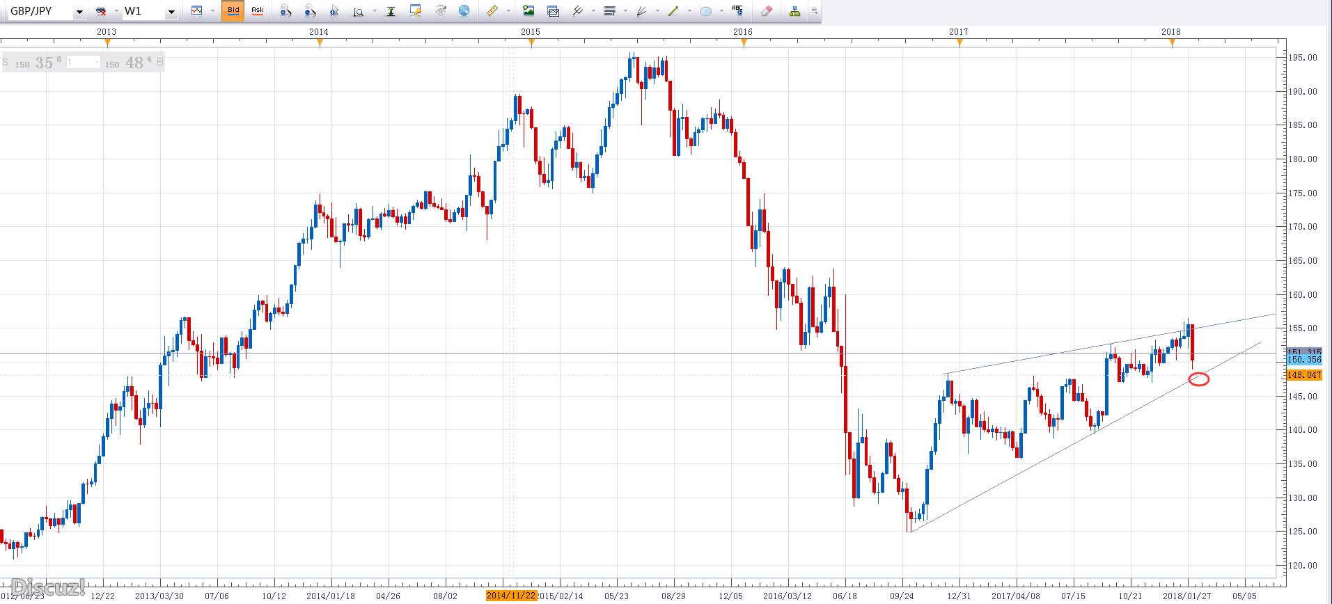Expand the ruler tool dropdown arrow

508,11
